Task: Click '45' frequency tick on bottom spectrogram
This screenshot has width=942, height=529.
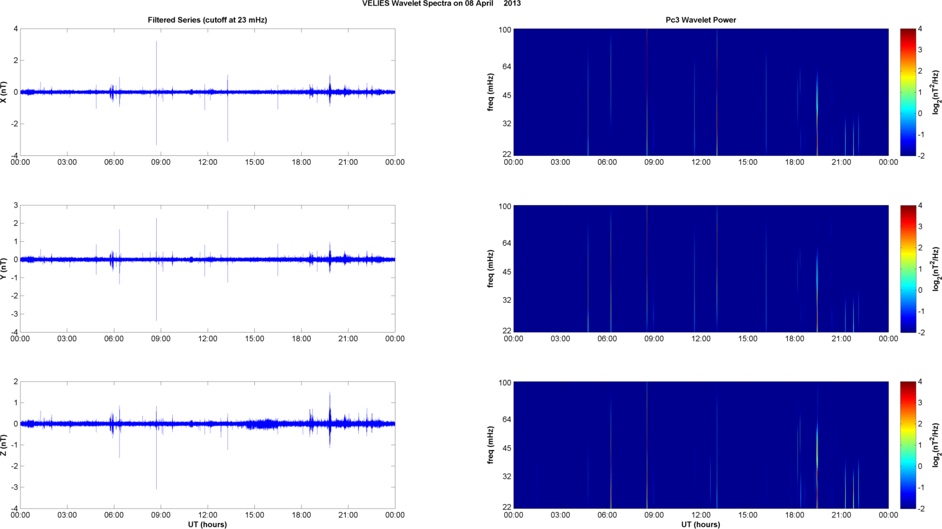Action: [x=507, y=448]
